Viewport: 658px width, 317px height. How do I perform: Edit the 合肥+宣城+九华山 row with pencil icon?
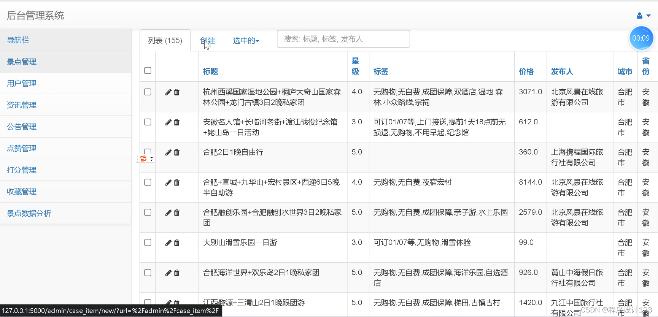point(168,183)
